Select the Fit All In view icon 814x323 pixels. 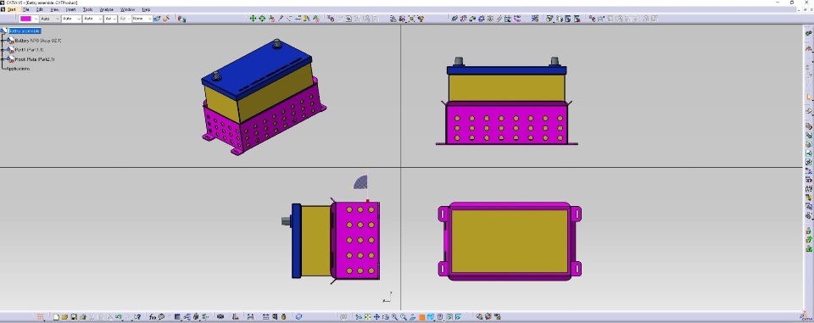[367, 317]
